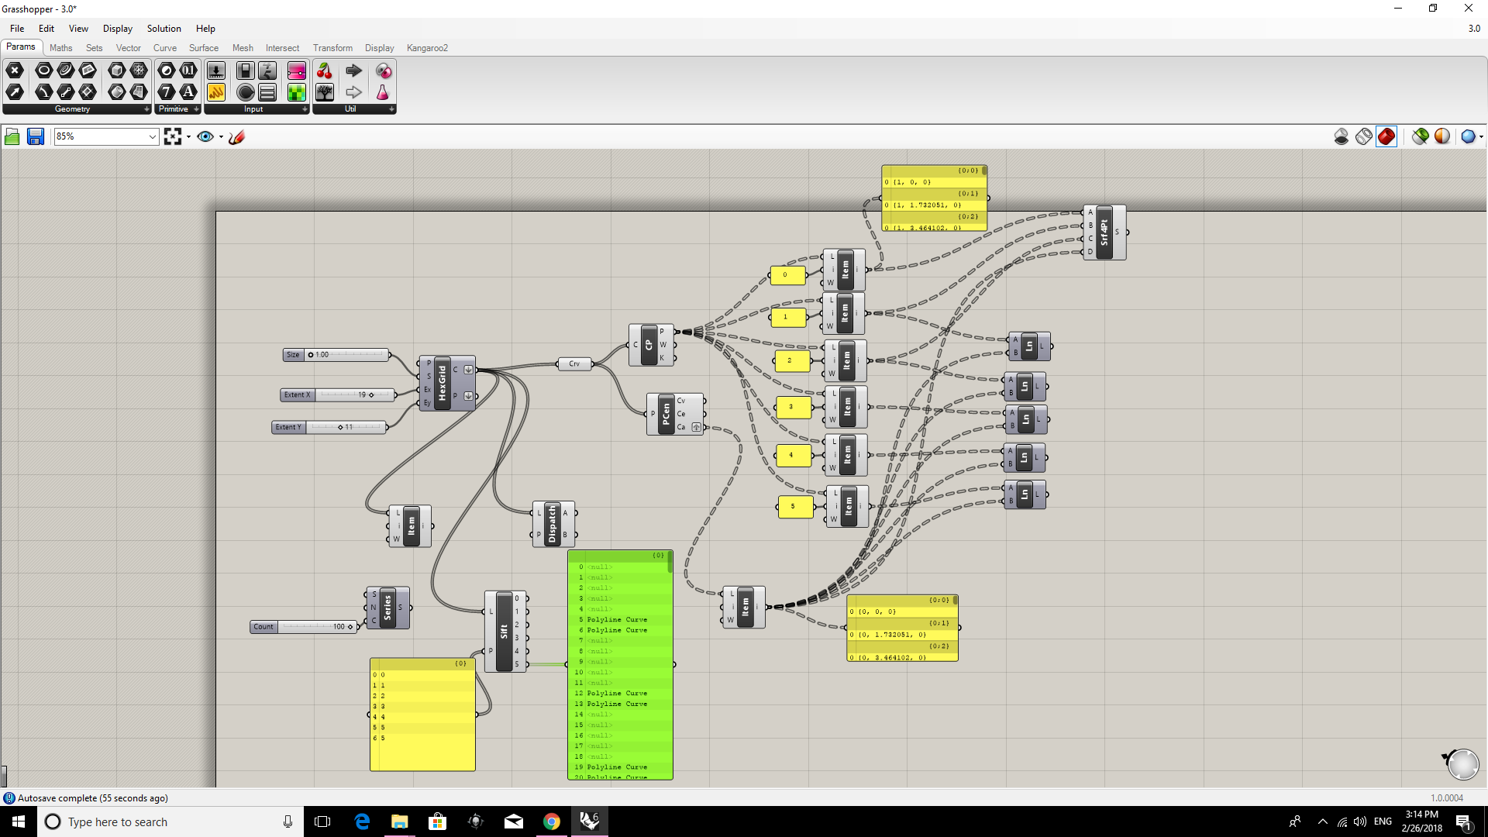This screenshot has height=837, width=1488.
Task: Switch to the Kangaroo2 tab
Action: point(427,48)
